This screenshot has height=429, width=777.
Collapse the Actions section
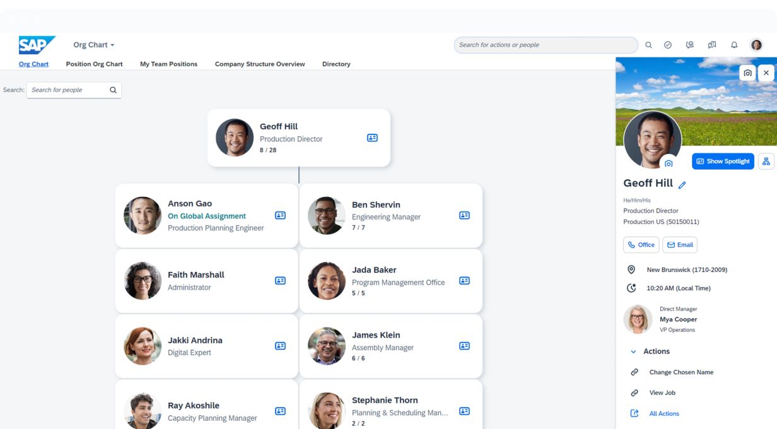[634, 351]
